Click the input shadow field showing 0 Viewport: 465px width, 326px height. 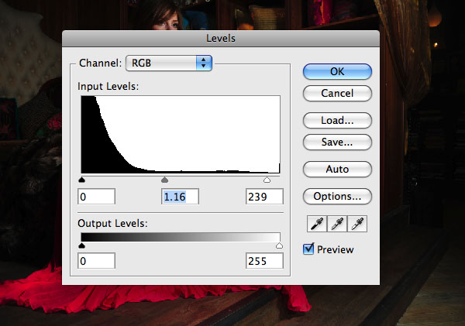coord(96,197)
